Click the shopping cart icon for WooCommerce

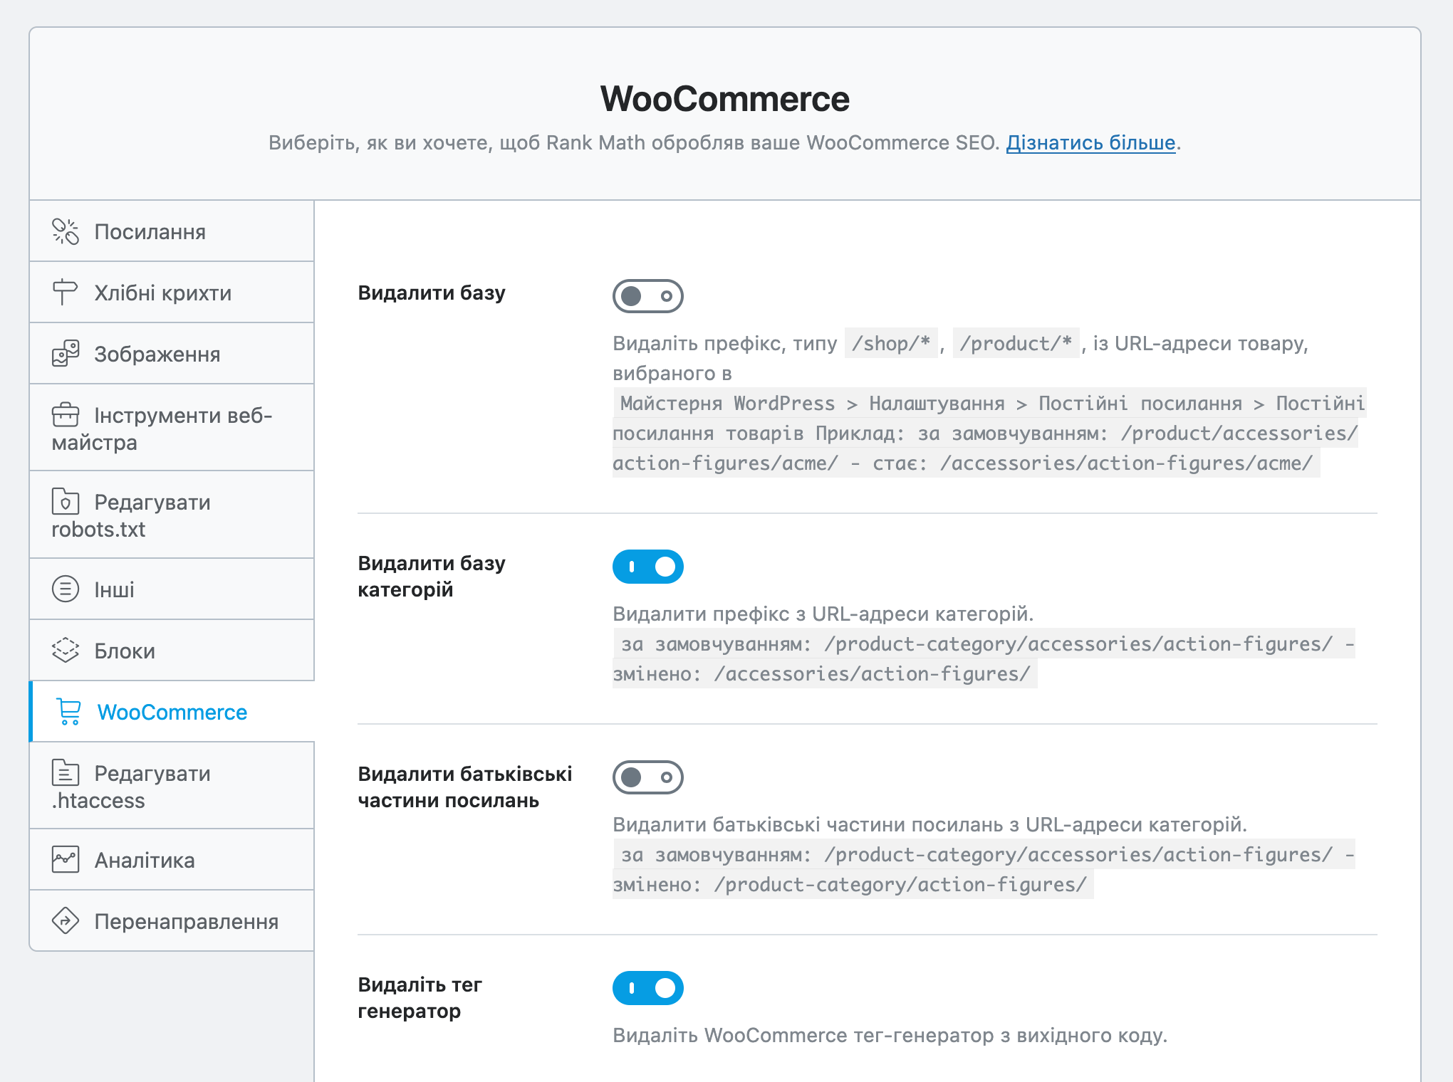(69, 712)
